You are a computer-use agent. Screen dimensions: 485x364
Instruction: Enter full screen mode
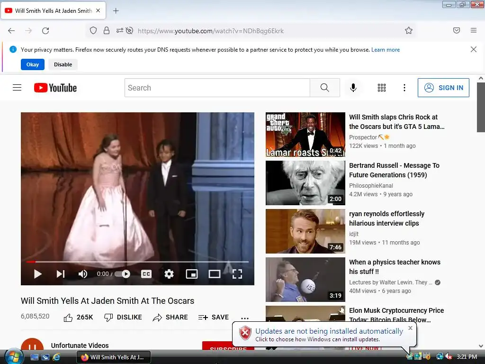237,274
